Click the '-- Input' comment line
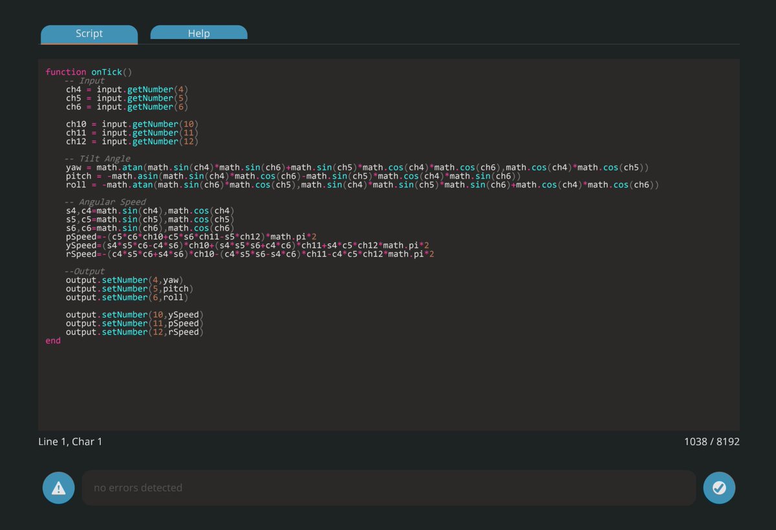Screen dimensions: 776x530 coord(85,81)
